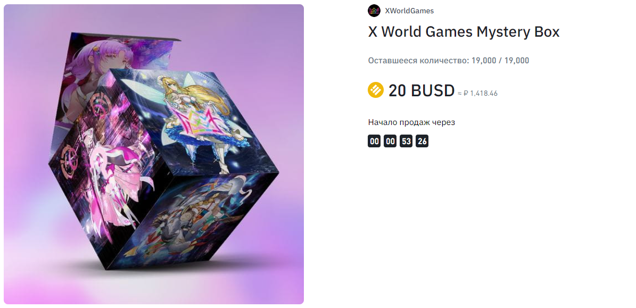Viewport: 636px width, 308px height.
Task: Click the pink circular emblem on the cube
Action: point(97,106)
